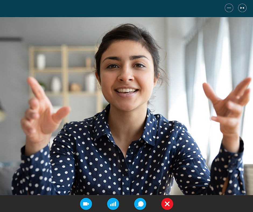Click the bow-tie shaped window button
This screenshot has height=212, width=253.
point(242,8)
